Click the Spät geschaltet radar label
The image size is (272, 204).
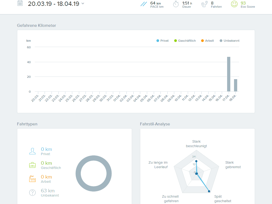pos(223,199)
